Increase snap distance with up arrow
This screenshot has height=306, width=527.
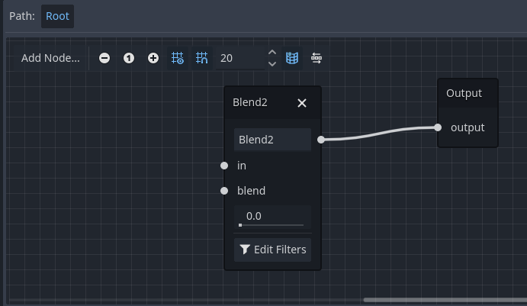272,53
